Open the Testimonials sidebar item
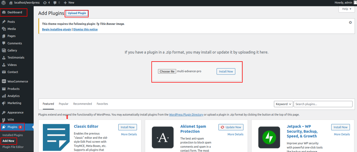The width and height of the screenshot is (357, 152). click(16, 58)
